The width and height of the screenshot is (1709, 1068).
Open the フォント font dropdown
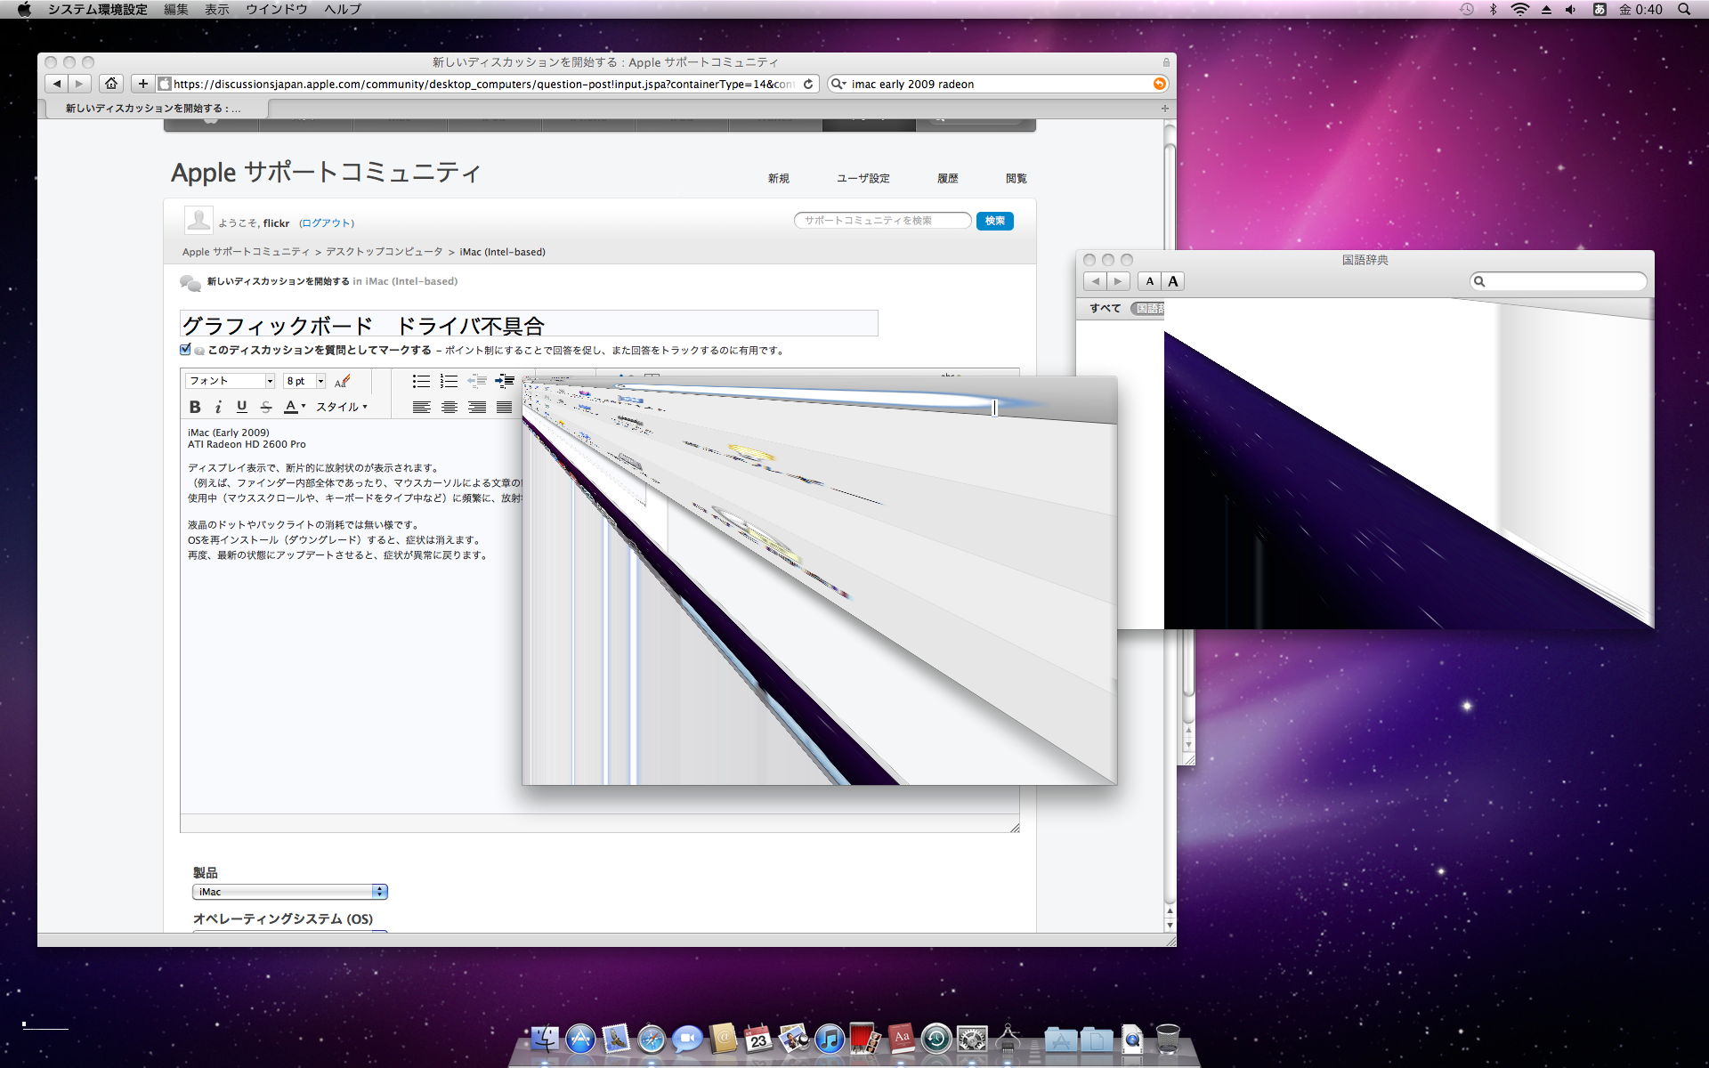click(x=230, y=381)
